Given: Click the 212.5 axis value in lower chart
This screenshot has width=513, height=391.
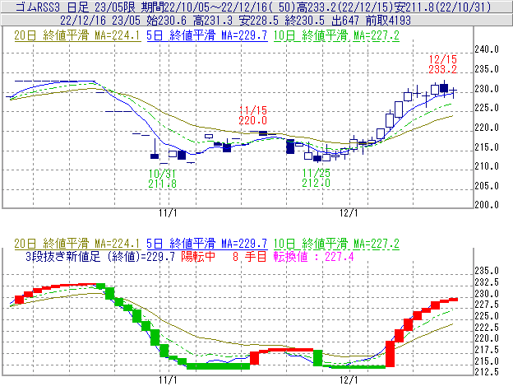Looking at the screenshot, I should (487, 372).
